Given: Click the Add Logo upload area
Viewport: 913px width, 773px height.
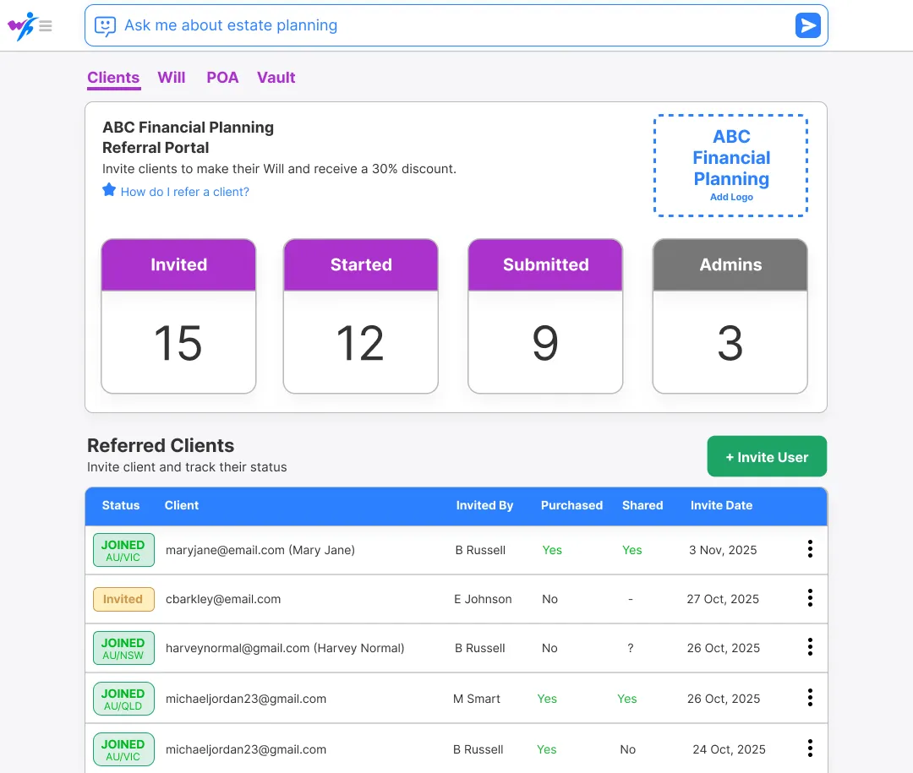Looking at the screenshot, I should tap(730, 165).
